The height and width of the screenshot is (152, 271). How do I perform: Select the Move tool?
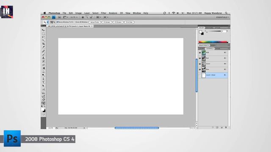43,30
